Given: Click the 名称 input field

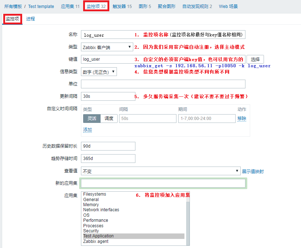Looking at the screenshot, I should 163,35.
